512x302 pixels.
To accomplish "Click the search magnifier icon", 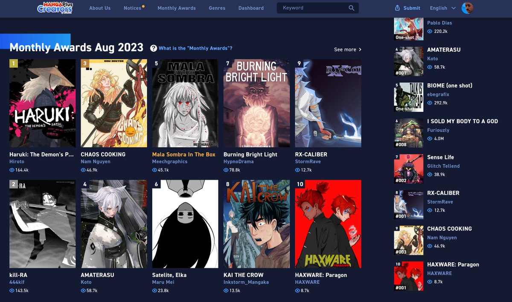I will [351, 8].
